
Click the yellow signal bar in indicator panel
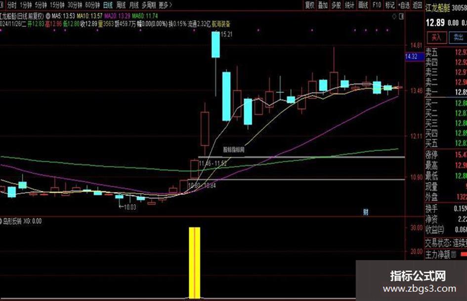pyautogui.click(x=195, y=263)
